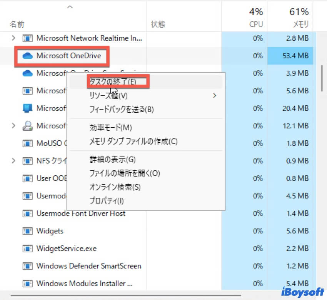Click the magnifier user icon in 12.1 MB row
Screen dimensions: 327x300
click(x=28, y=126)
